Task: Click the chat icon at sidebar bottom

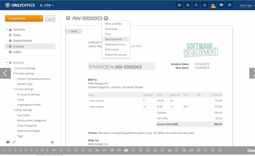Action: point(8,142)
